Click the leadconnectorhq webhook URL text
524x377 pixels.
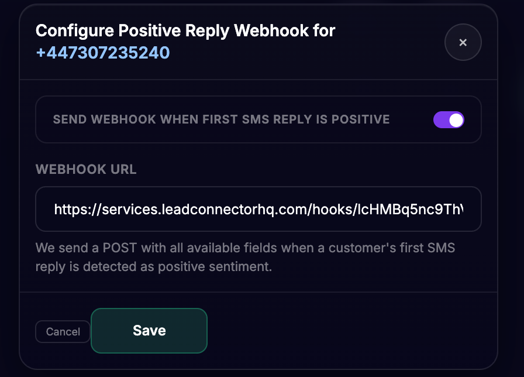click(x=258, y=210)
